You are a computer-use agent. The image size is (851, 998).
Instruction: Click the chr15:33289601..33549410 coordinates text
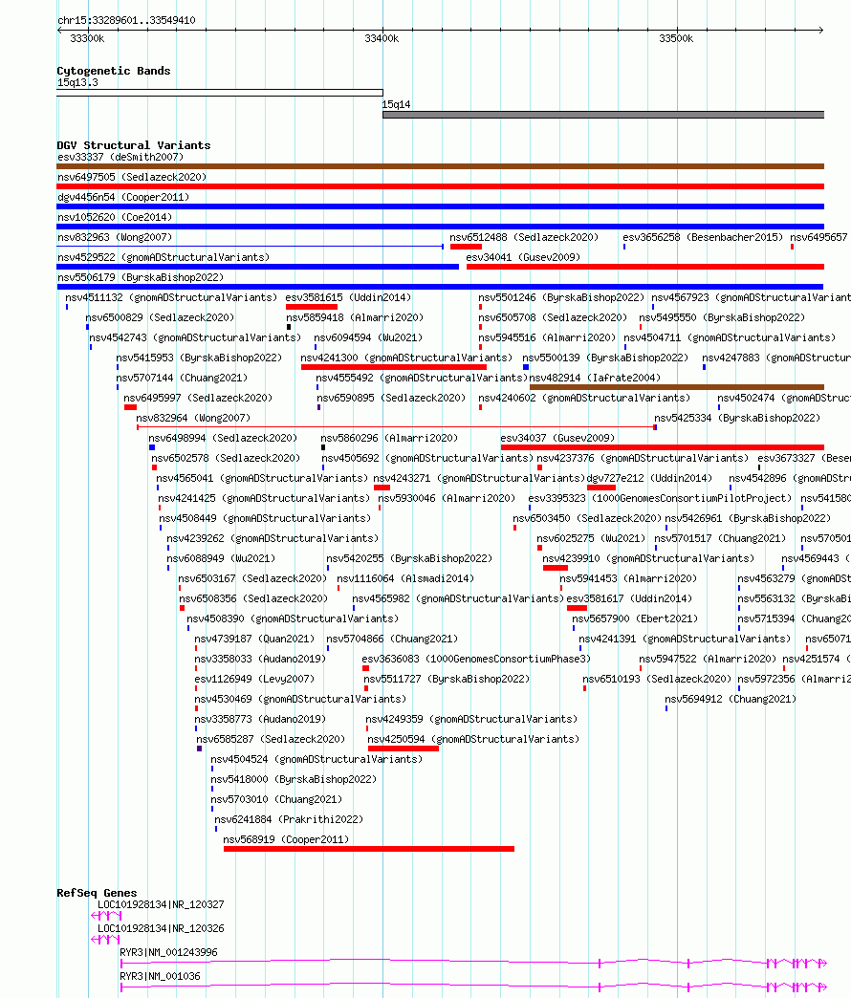pos(126,20)
